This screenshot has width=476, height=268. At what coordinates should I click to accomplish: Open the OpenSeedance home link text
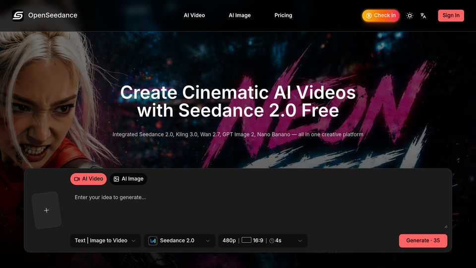[53, 15]
